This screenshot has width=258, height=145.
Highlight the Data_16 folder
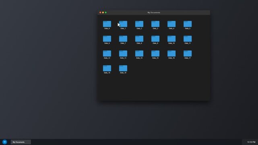(171, 54)
